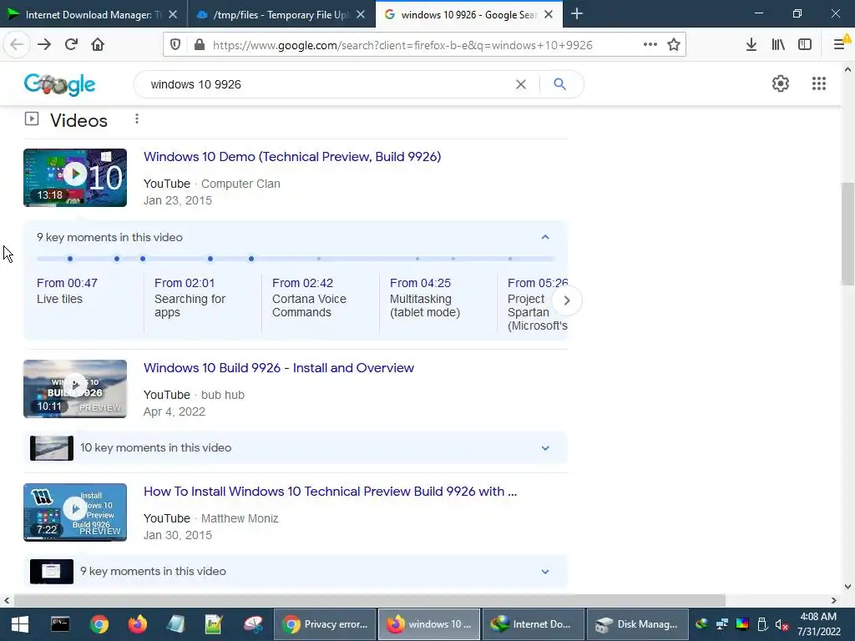Viewport: 855px width, 641px height.
Task: Open the Library bookmarks and history icon
Action: pos(778,45)
